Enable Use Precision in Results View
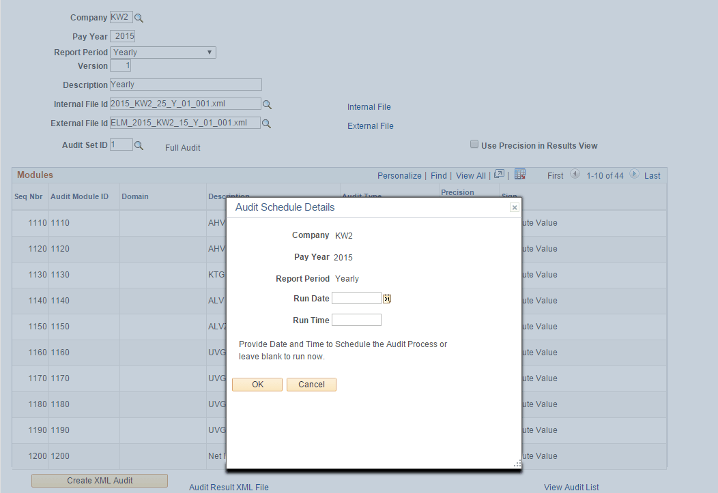Screen dimensions: 718x493 [474, 145]
